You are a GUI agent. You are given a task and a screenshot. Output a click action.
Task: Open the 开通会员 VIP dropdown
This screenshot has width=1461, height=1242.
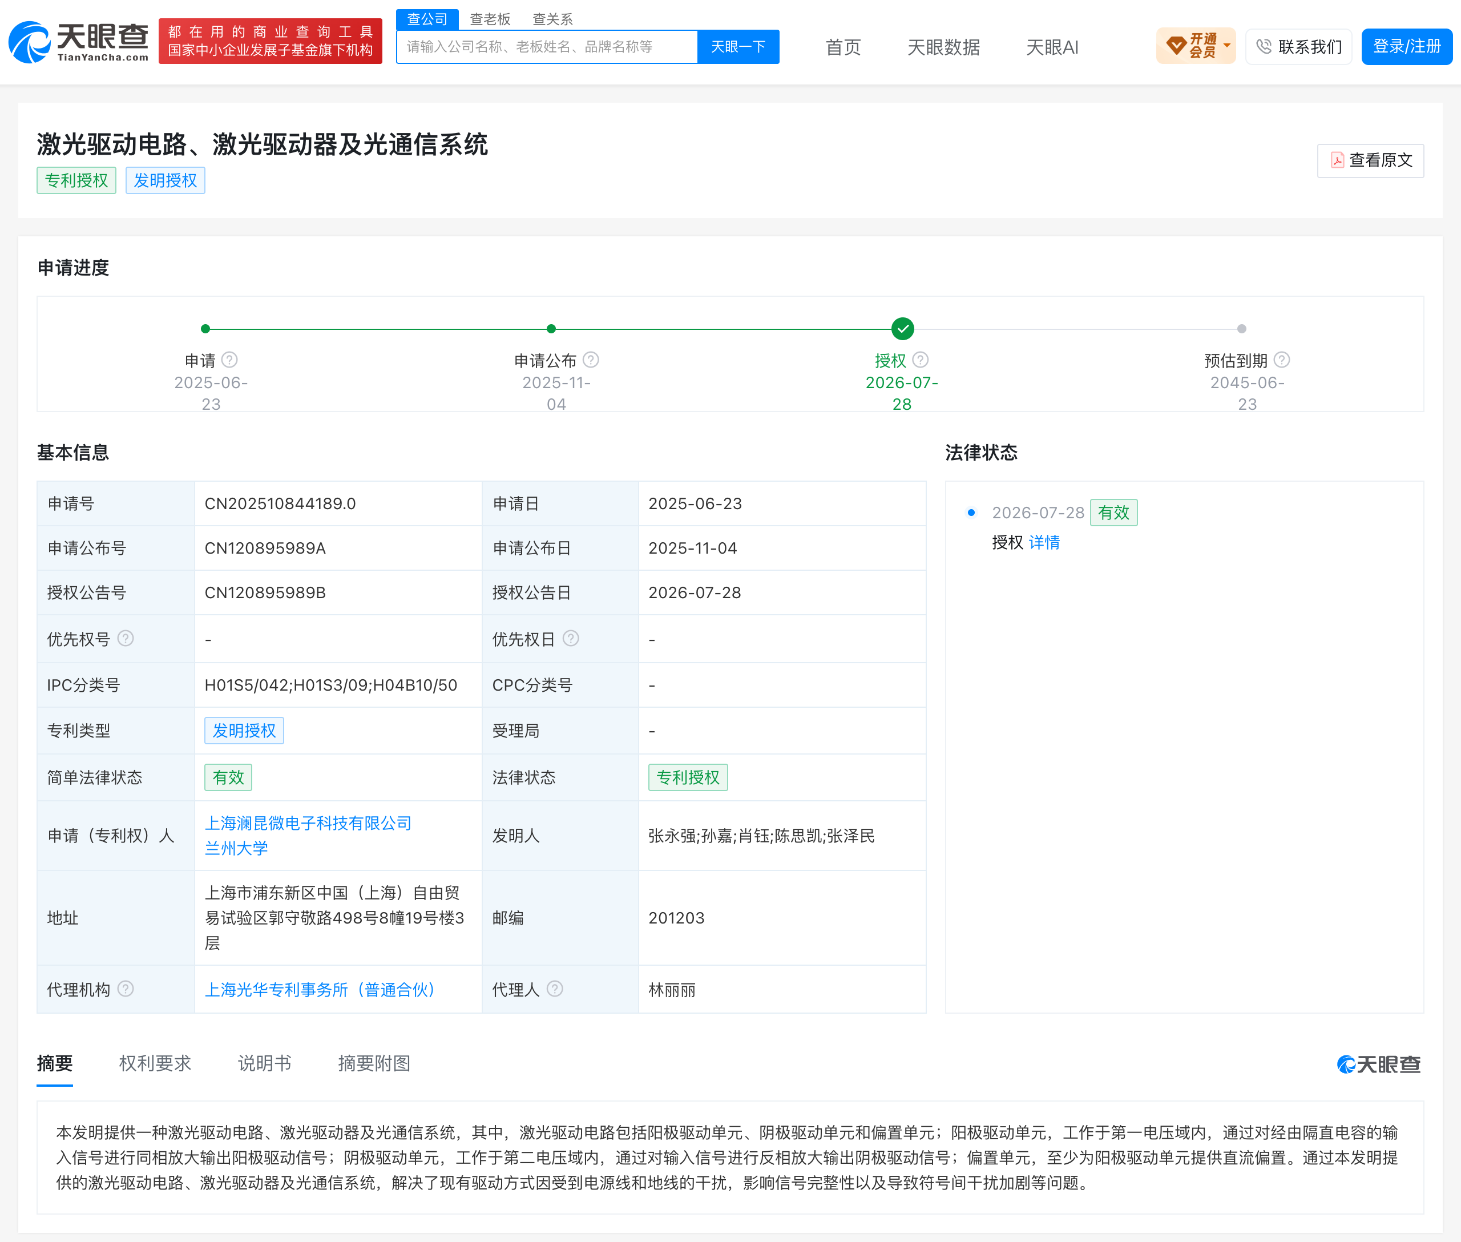[x=1196, y=46]
